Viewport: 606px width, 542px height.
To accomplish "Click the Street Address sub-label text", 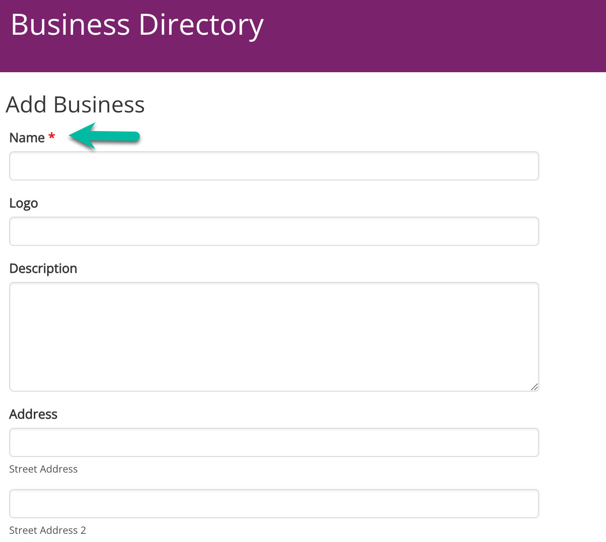I will tap(43, 469).
